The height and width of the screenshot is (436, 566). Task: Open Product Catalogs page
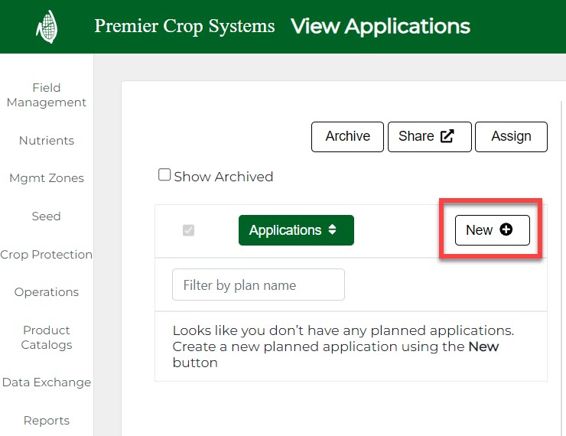pyautogui.click(x=46, y=337)
